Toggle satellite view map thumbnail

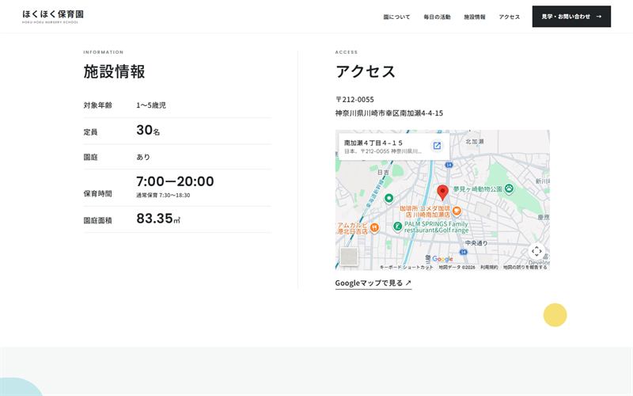349,256
